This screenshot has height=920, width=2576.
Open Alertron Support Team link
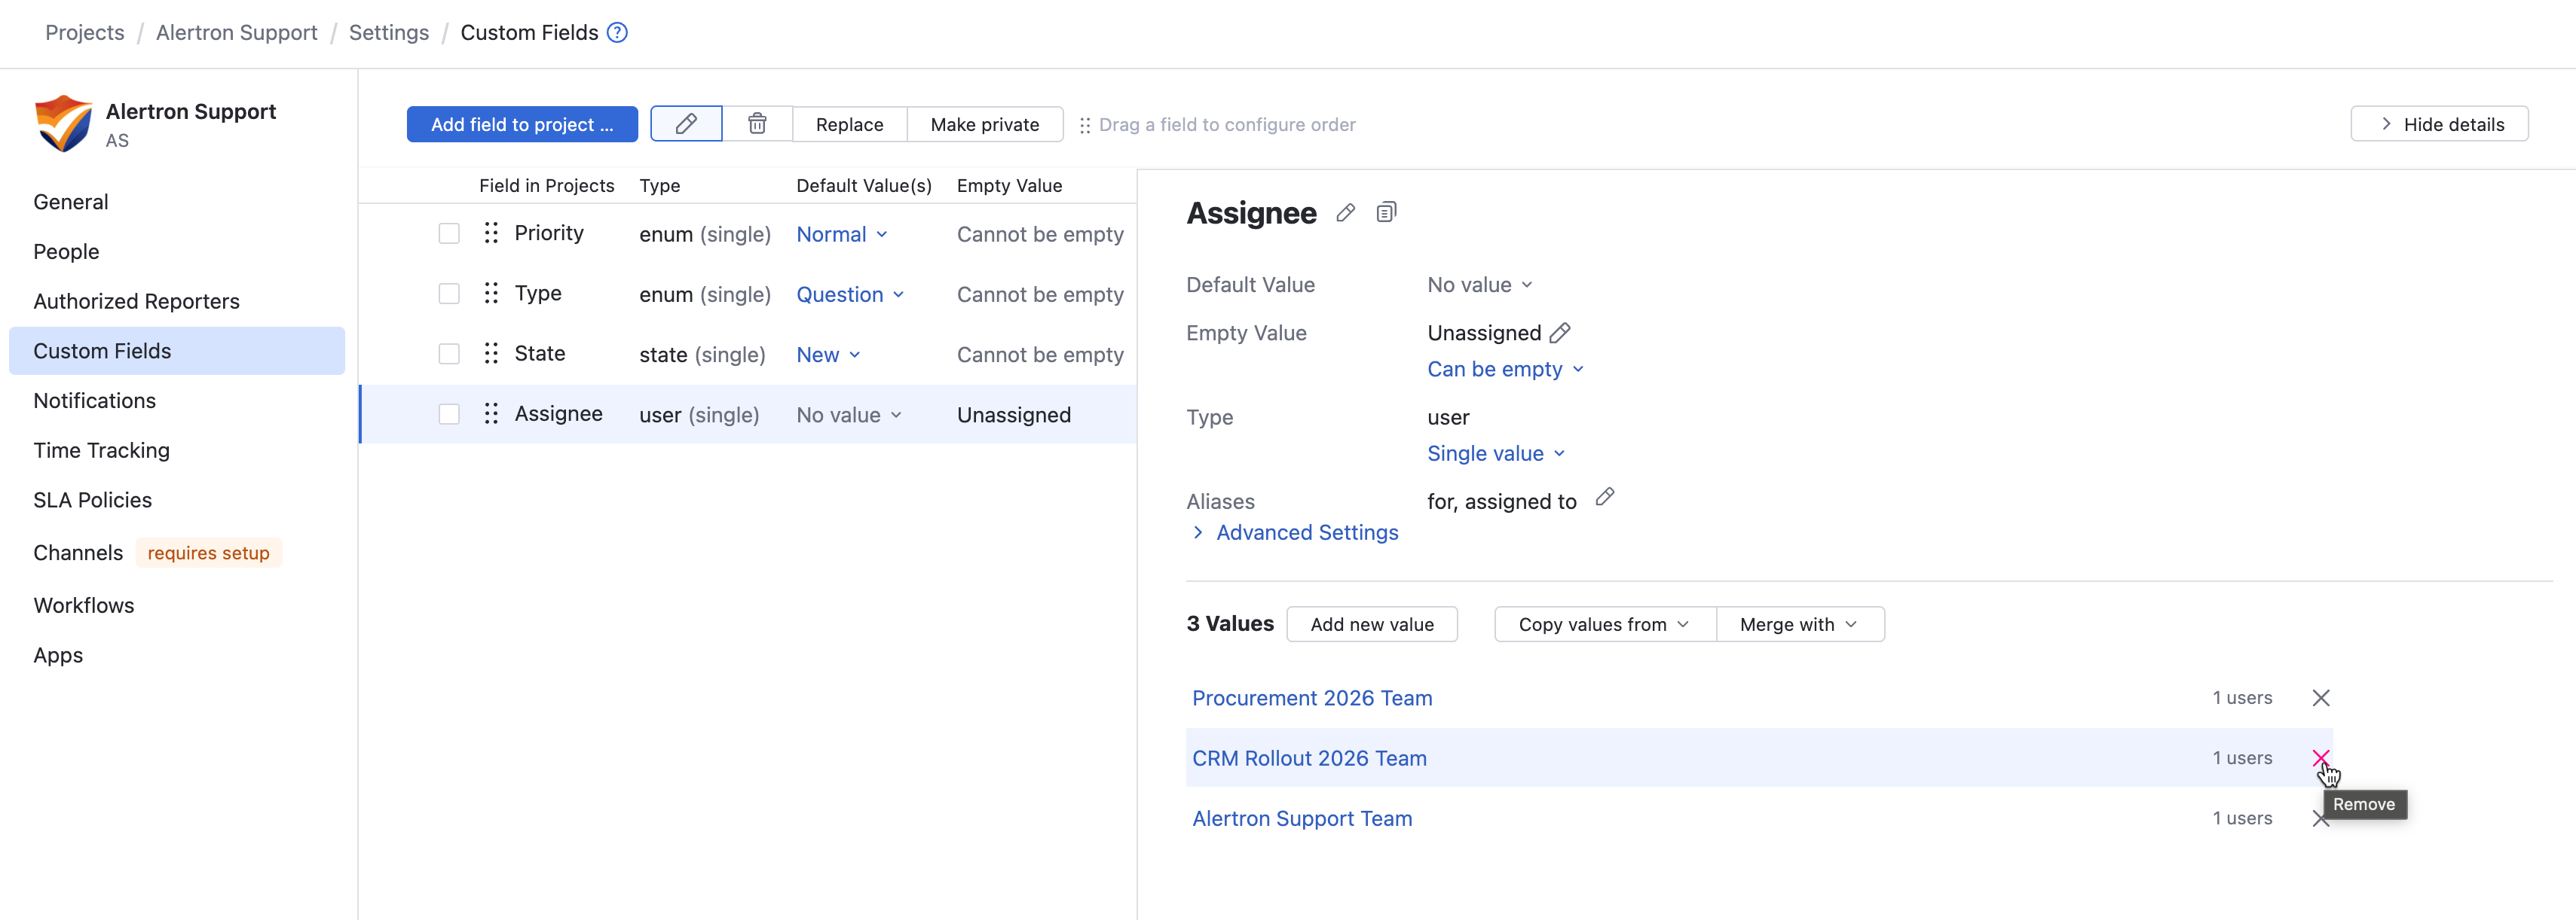point(1302,818)
